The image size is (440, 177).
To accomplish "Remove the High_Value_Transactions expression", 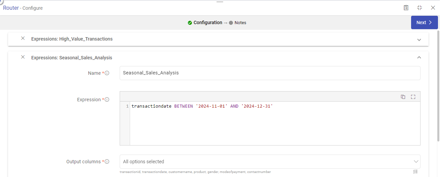I will (23, 39).
